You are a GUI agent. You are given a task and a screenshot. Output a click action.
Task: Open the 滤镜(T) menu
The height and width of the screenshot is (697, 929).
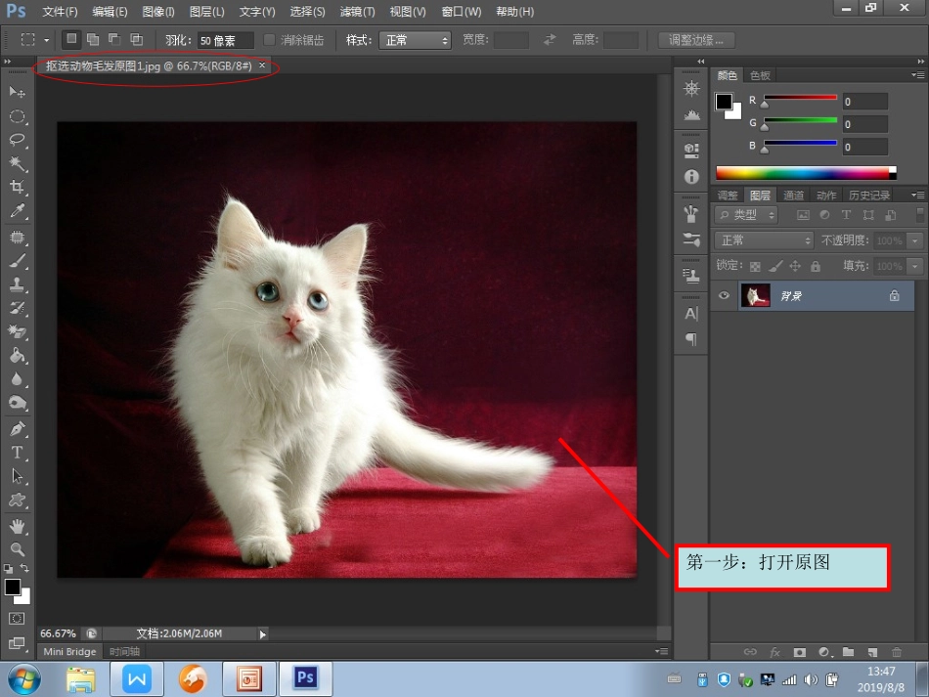point(357,12)
